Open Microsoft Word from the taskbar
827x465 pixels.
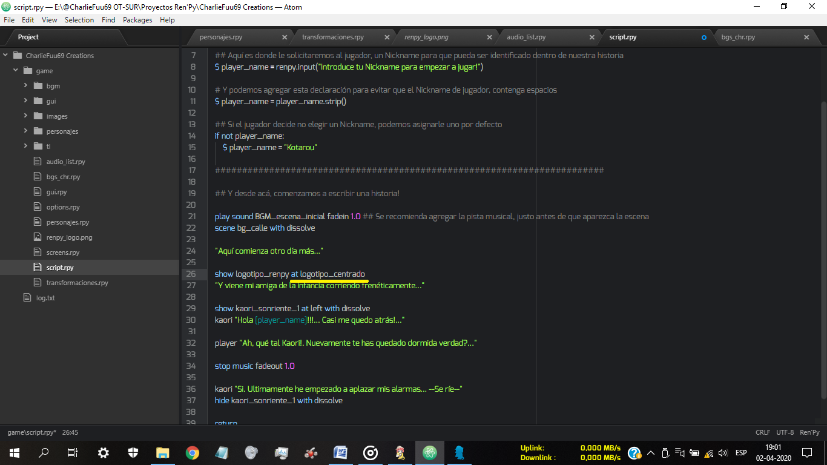pos(340,452)
